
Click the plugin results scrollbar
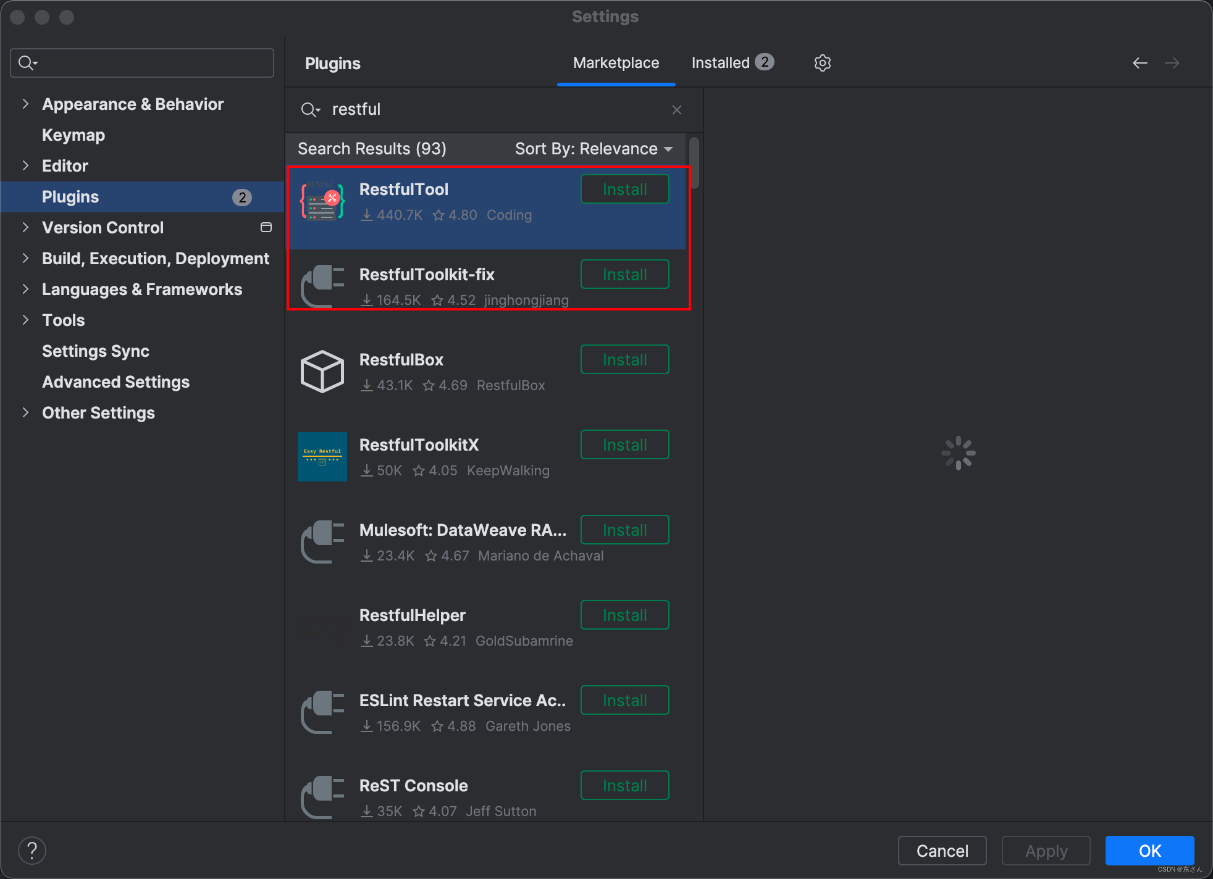tap(695, 163)
